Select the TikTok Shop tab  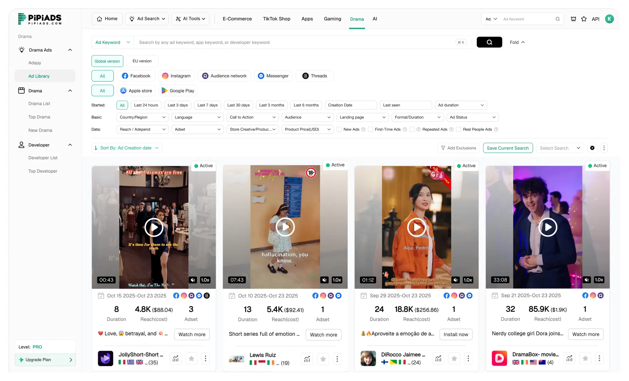pyautogui.click(x=276, y=19)
